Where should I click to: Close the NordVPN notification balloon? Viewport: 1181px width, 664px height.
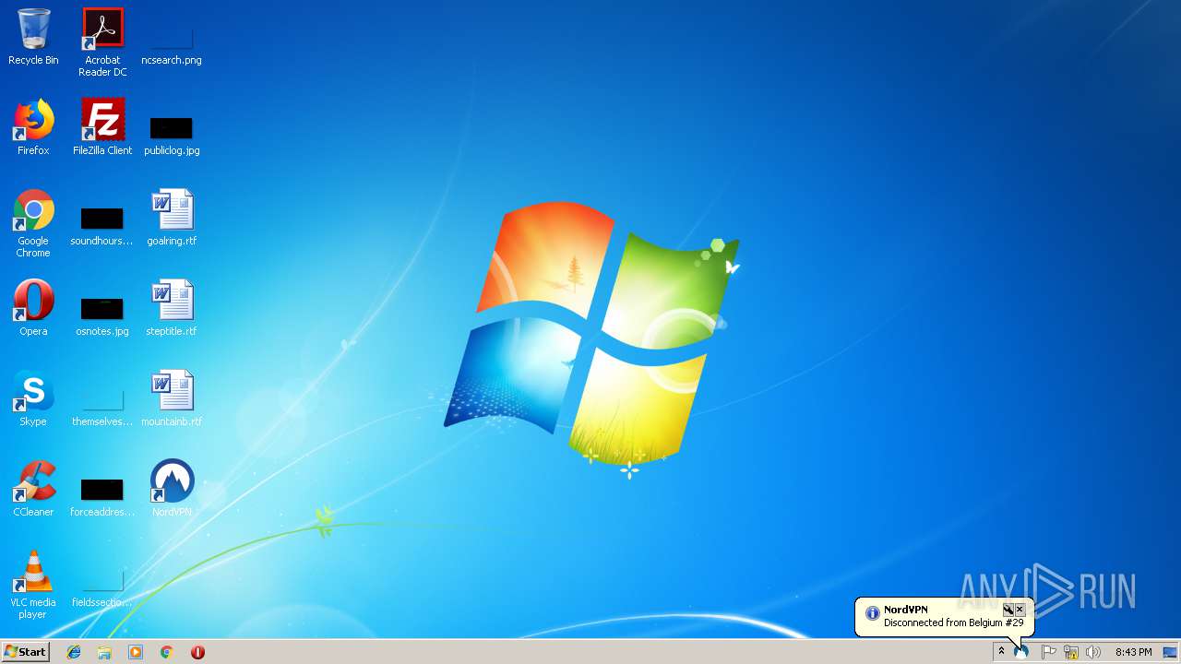tap(1020, 610)
